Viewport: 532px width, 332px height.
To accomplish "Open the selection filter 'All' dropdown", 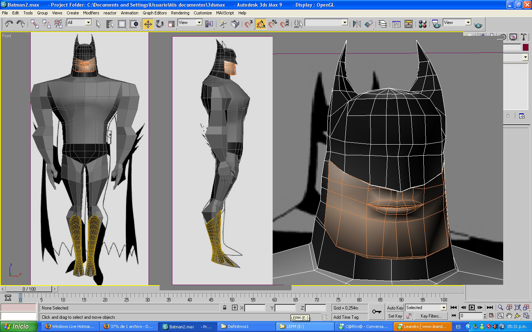I will click(x=88, y=23).
